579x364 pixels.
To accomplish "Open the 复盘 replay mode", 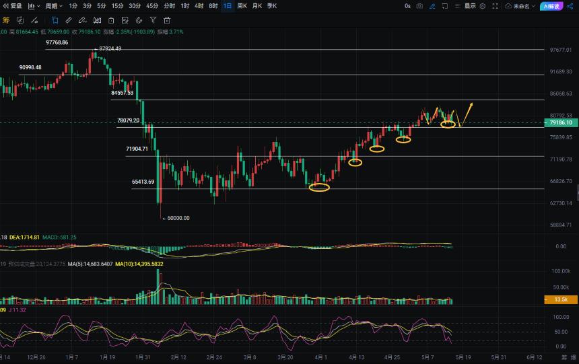I will (12, 6).
